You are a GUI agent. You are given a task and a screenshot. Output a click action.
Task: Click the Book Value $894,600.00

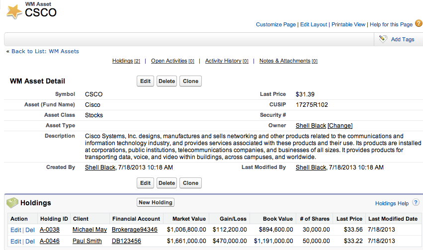[276, 230]
